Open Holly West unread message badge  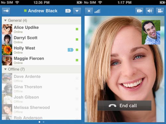[70, 50]
